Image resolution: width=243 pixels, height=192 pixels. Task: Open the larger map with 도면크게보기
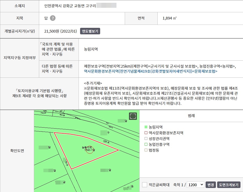click(x=228, y=185)
